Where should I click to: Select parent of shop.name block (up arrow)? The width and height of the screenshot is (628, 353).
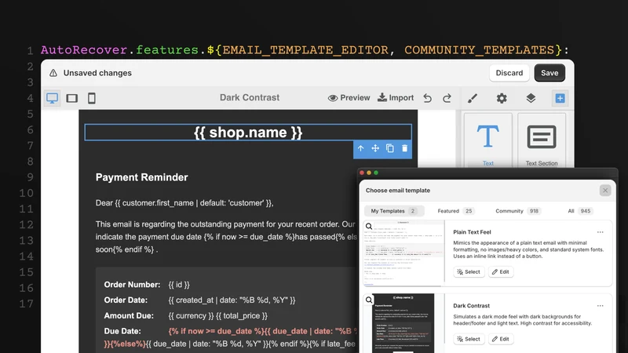click(361, 148)
